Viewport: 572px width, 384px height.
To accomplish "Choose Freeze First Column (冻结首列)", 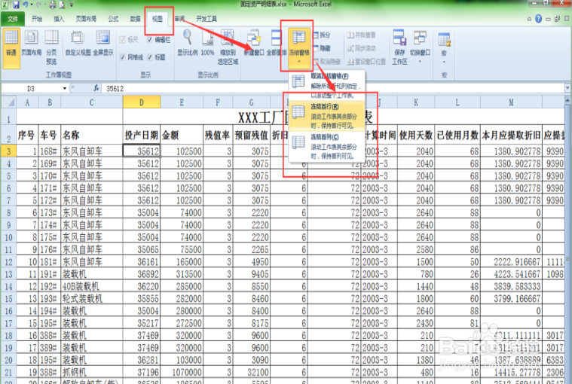I will pos(327,146).
